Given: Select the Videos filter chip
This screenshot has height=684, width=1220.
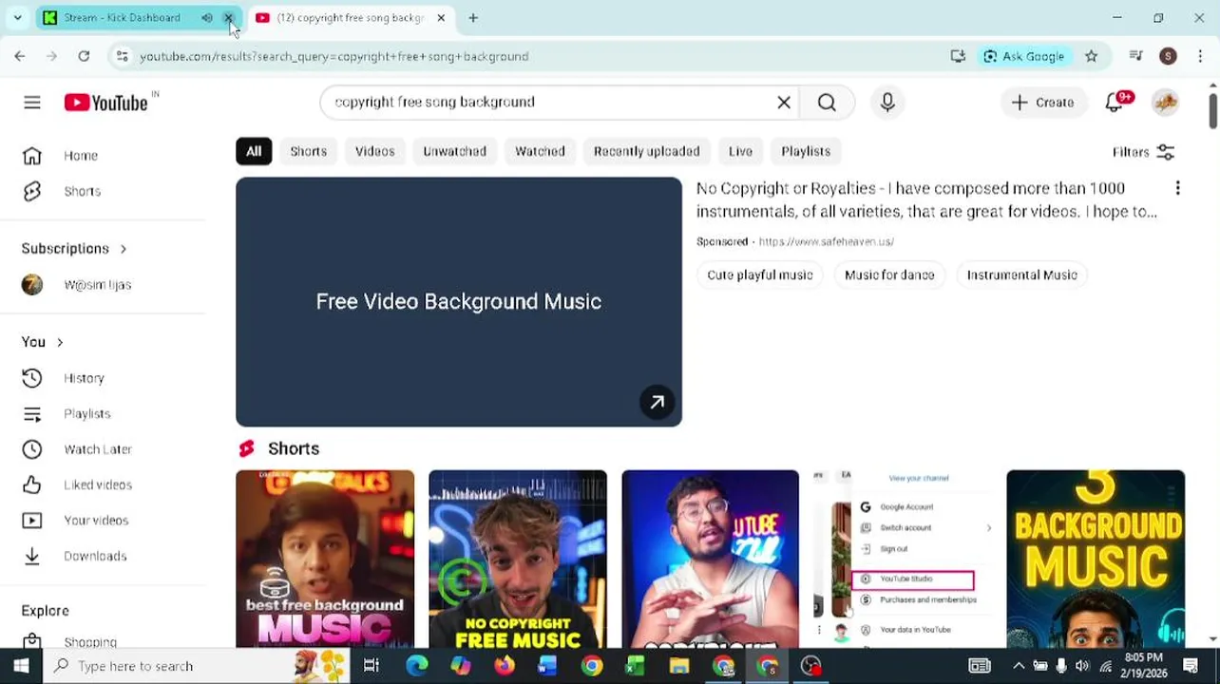Looking at the screenshot, I should [374, 151].
